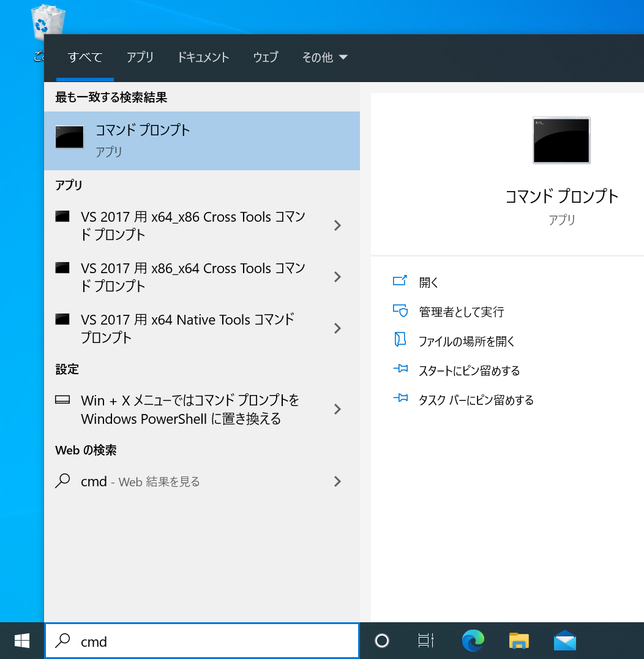Expand arrow for x64 Native Tools entry
The image size is (644, 659).
[337, 328]
